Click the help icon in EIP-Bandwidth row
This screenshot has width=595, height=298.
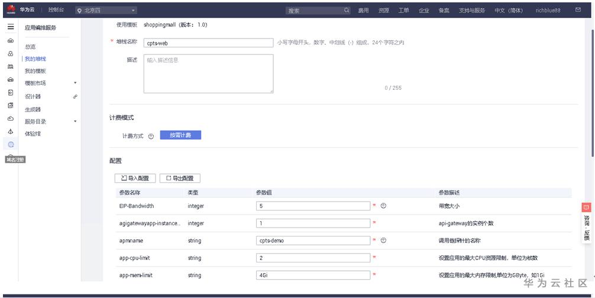tap(383, 206)
